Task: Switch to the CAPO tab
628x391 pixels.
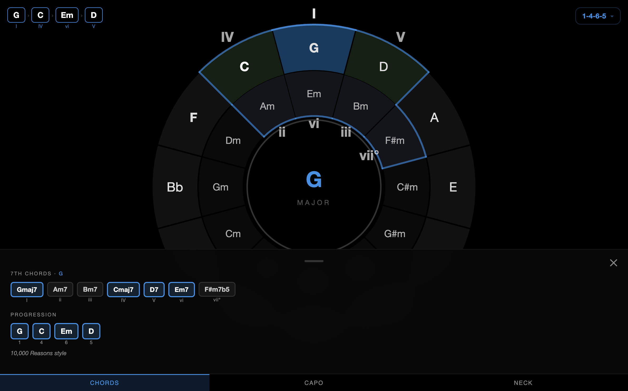Action: pos(314,383)
